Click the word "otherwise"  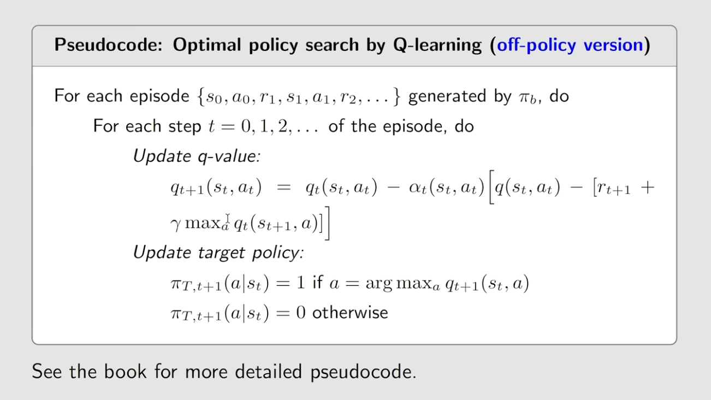pyautogui.click(x=350, y=313)
